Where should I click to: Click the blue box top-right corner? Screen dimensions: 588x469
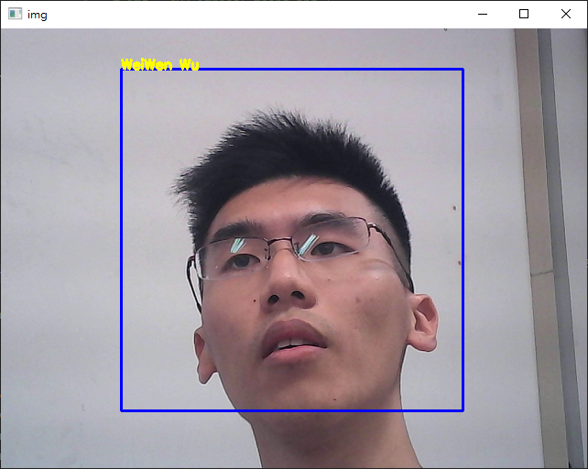(463, 70)
